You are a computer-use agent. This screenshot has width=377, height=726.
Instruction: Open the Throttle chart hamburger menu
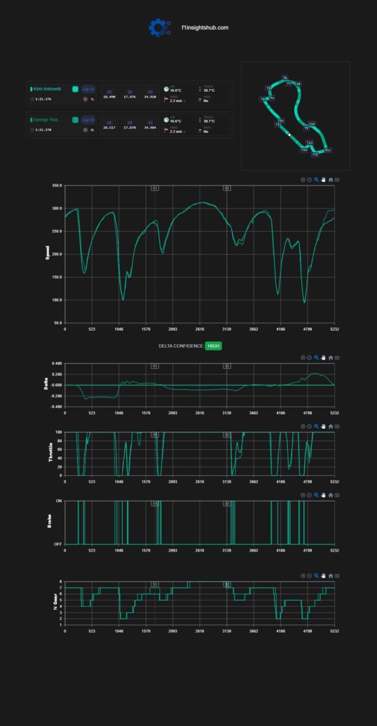click(x=337, y=426)
